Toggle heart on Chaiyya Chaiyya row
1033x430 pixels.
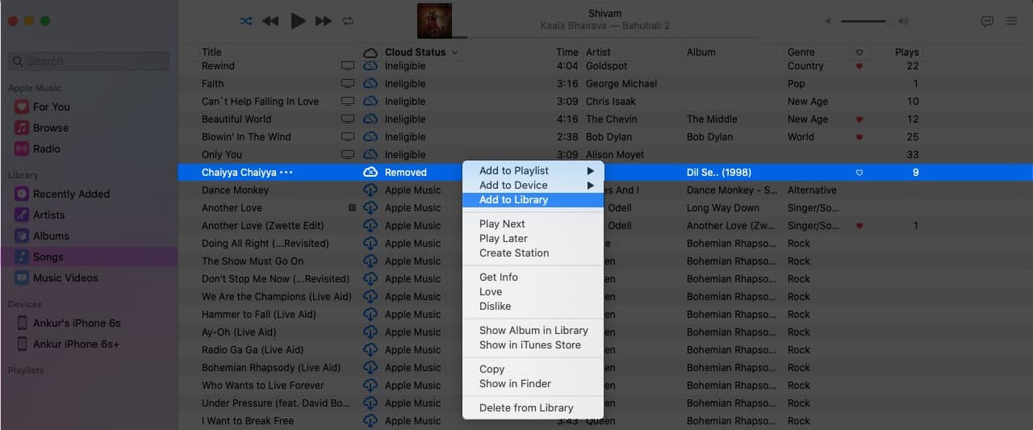pyautogui.click(x=859, y=173)
